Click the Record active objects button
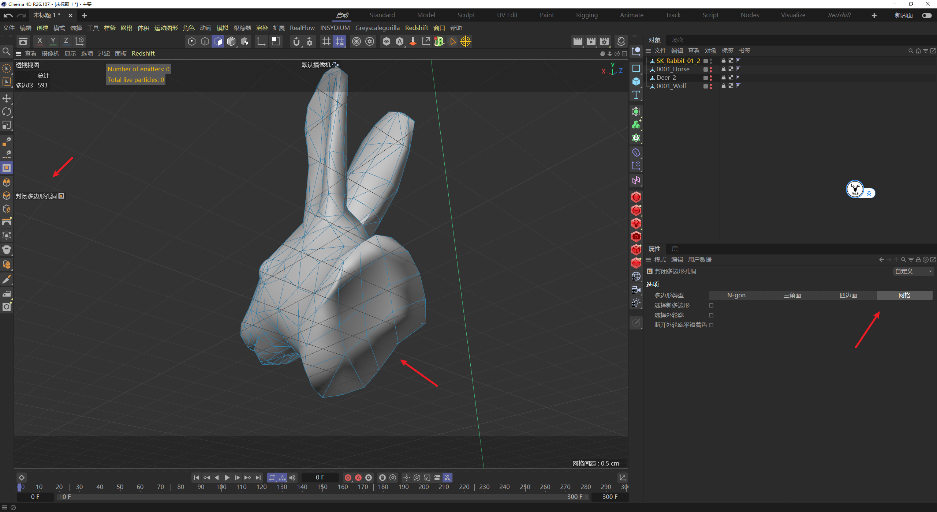The height and width of the screenshot is (512, 937). pyautogui.click(x=348, y=478)
